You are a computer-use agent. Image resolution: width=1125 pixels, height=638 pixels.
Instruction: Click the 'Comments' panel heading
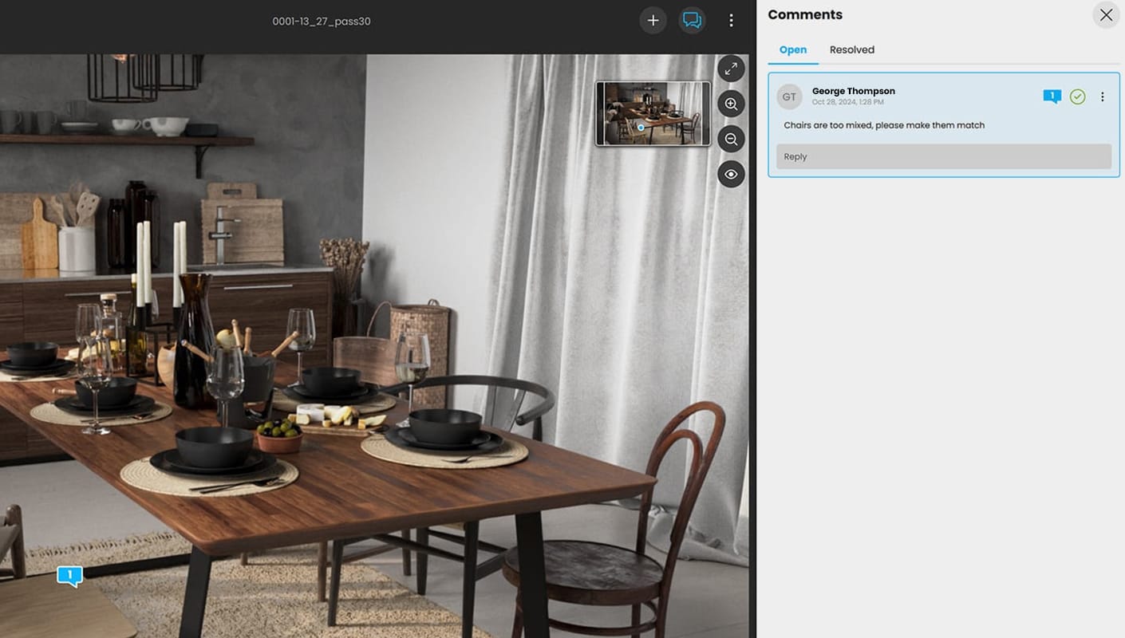click(x=805, y=14)
